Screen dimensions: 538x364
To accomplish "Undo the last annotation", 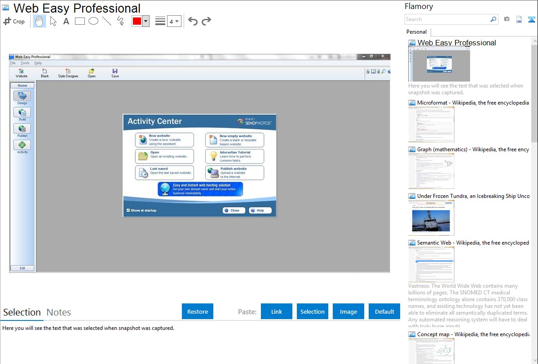I will tap(193, 21).
